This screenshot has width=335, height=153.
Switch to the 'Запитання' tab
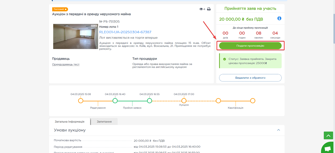[104, 122]
